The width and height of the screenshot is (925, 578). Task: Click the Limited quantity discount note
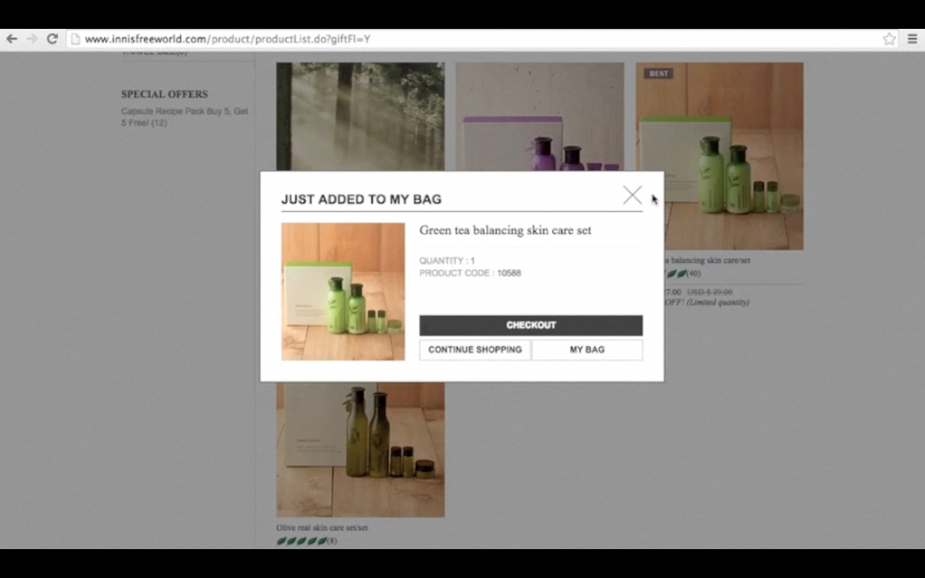(x=707, y=303)
